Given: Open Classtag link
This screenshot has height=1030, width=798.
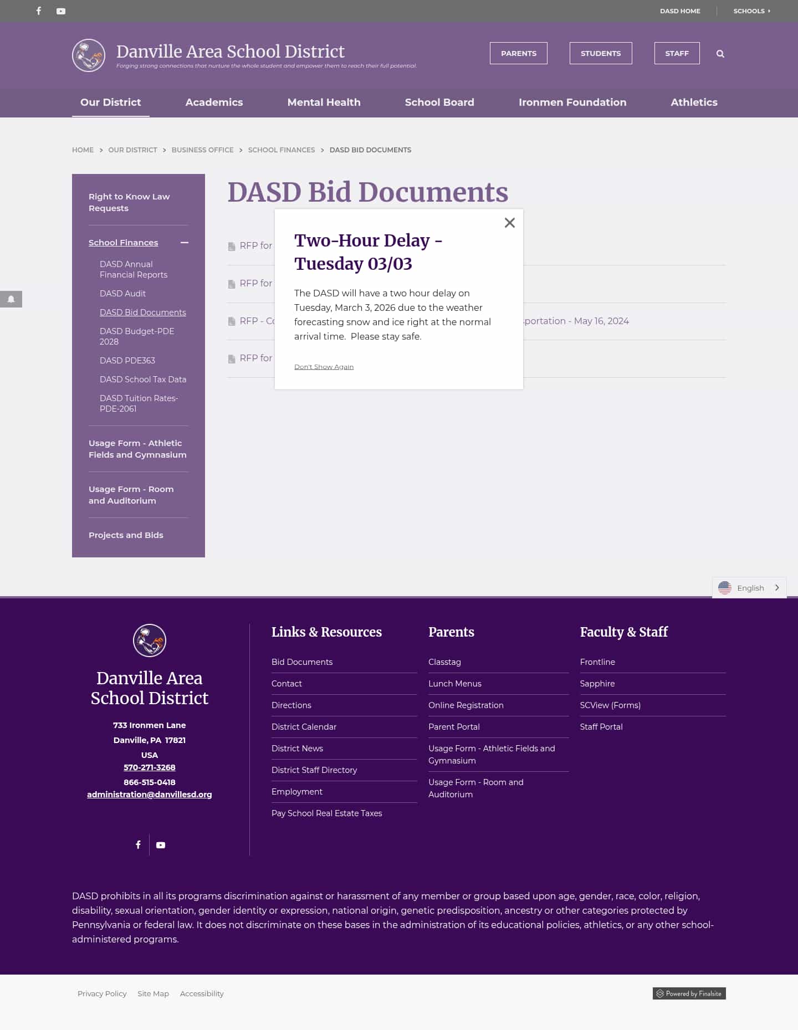Looking at the screenshot, I should pyautogui.click(x=444, y=662).
